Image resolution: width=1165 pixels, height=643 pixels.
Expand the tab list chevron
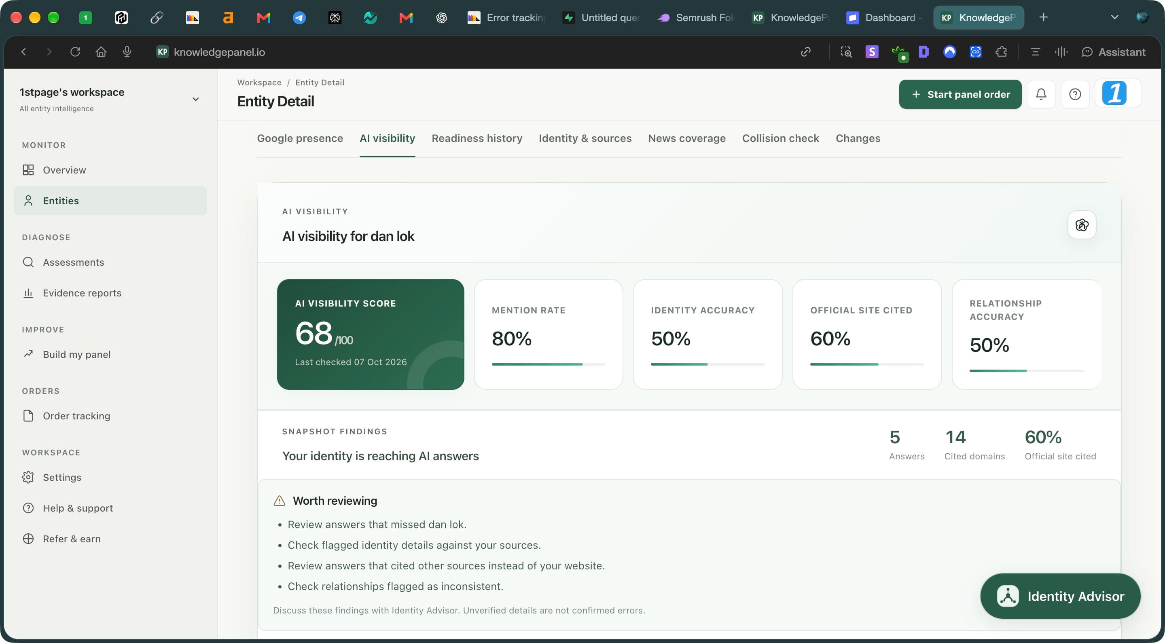click(1114, 18)
